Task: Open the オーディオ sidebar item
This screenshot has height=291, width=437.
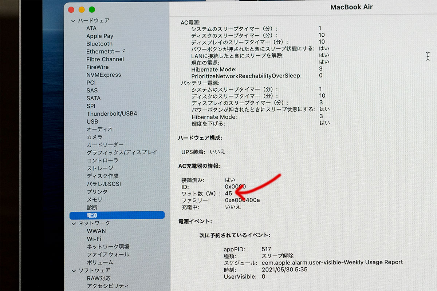Action: click(100, 129)
